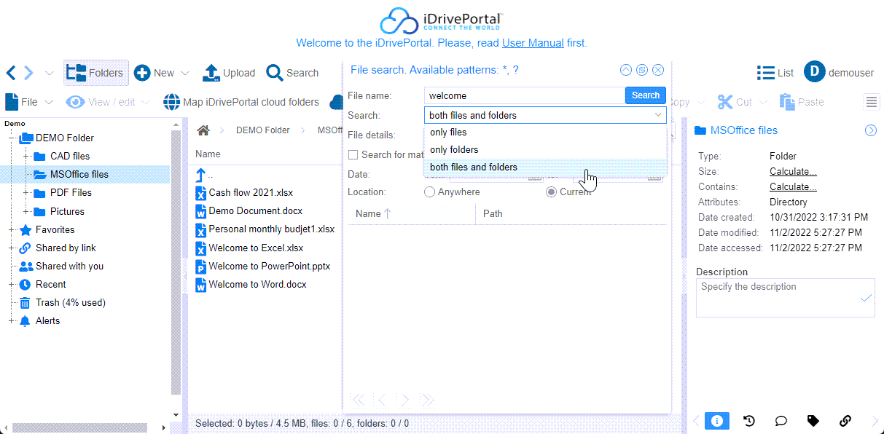Enable the 'Search for matches' checkbox
The image size is (884, 434).
point(353,154)
